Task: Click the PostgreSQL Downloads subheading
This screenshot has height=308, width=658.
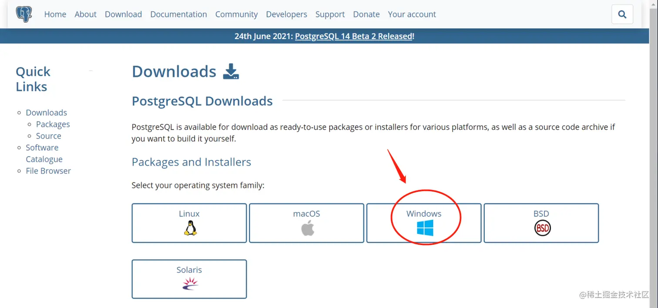Action: click(202, 101)
